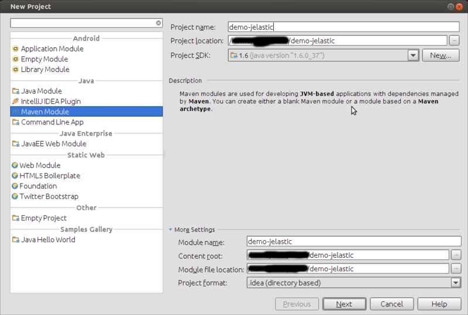Click the globe icon beside Foundation

[15, 186]
